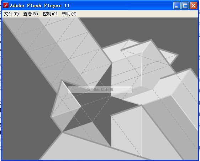
Task: Open the 帮助(H) menu
Action: coord(69,14)
